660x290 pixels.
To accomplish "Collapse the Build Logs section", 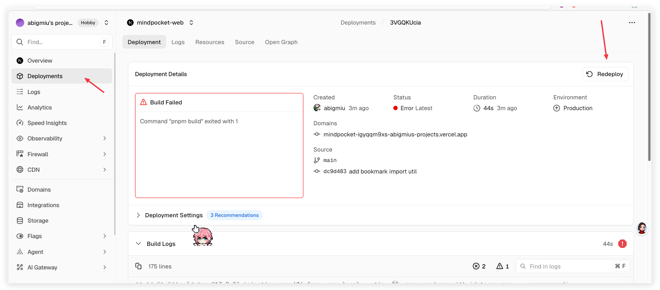I will 138,244.
